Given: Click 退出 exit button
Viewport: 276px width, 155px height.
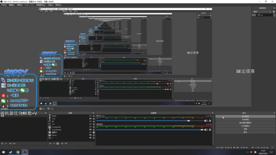Looking at the screenshot, I should tap(245, 132).
